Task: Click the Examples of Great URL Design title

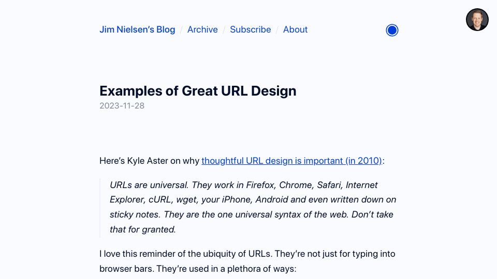Action: (198, 91)
